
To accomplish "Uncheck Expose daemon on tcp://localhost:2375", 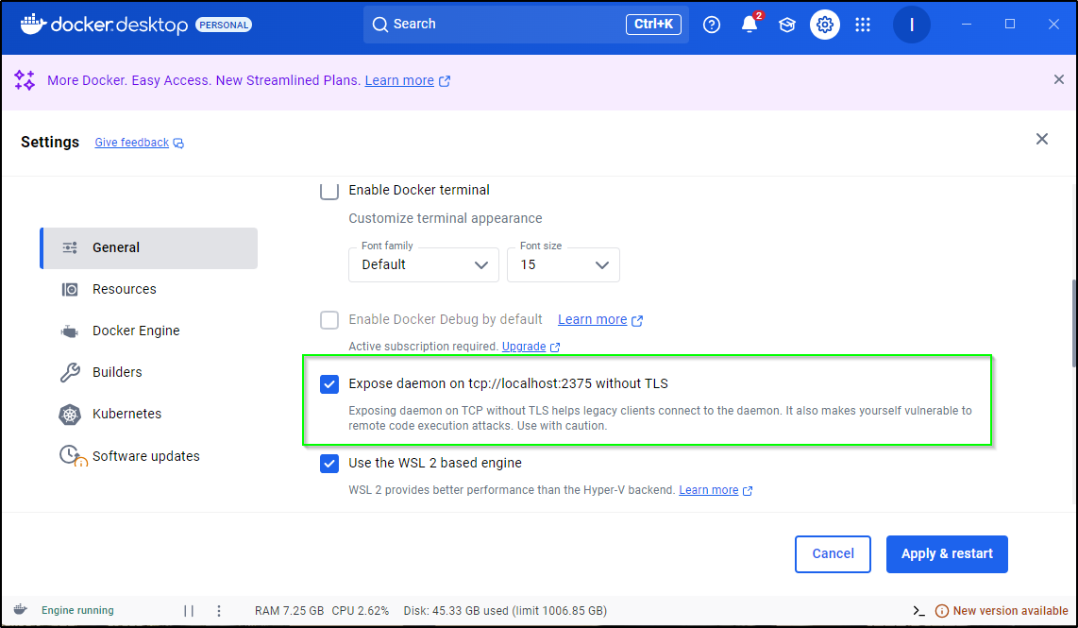I will click(329, 383).
